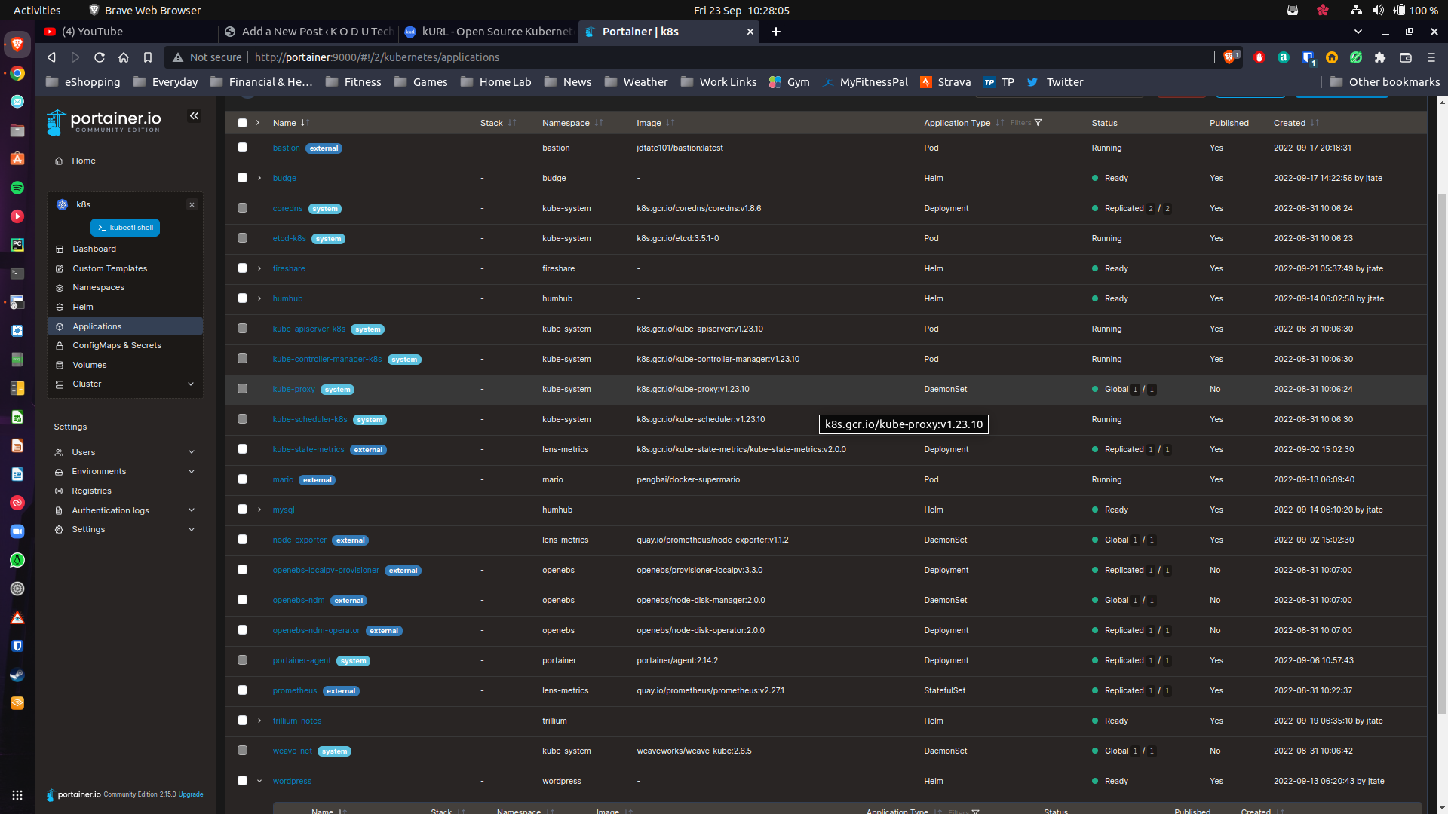
Task: Switch to the kURL browser tab
Action: click(x=488, y=32)
